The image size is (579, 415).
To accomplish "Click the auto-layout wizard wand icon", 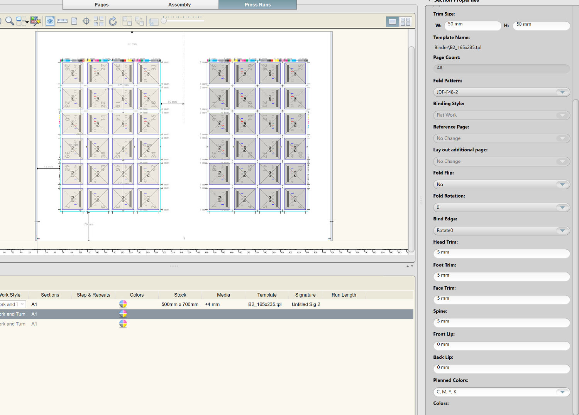I will coord(36,21).
